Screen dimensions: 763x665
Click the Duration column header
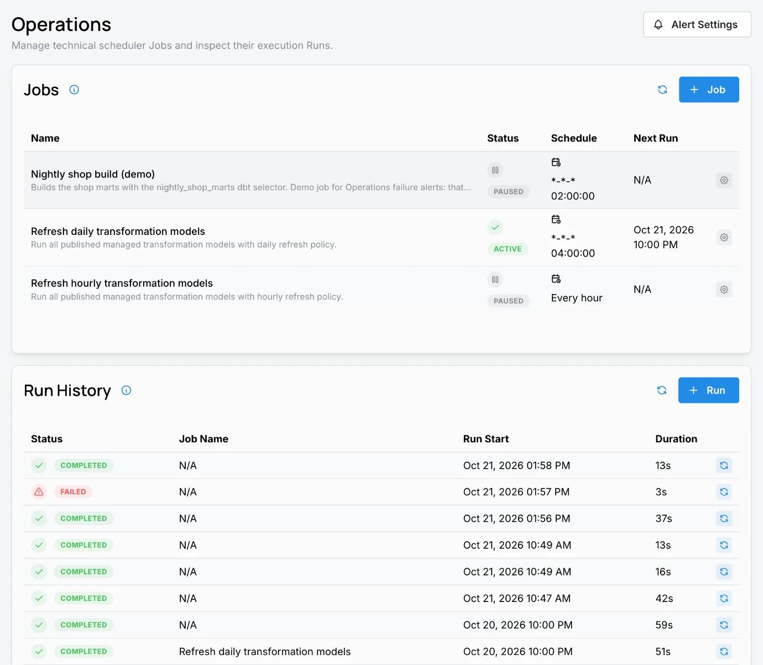coord(676,439)
